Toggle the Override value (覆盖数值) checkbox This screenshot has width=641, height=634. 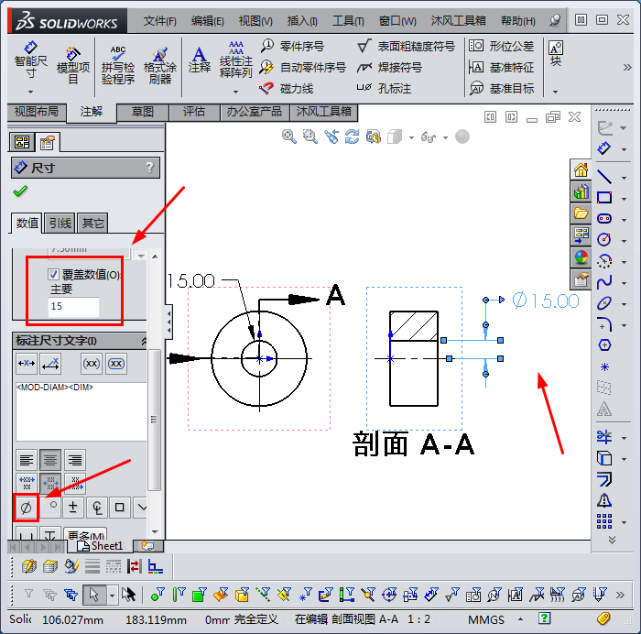click(x=54, y=274)
